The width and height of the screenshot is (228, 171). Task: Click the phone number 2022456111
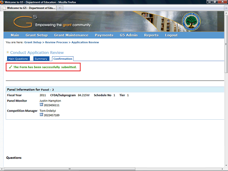tap(52, 105)
